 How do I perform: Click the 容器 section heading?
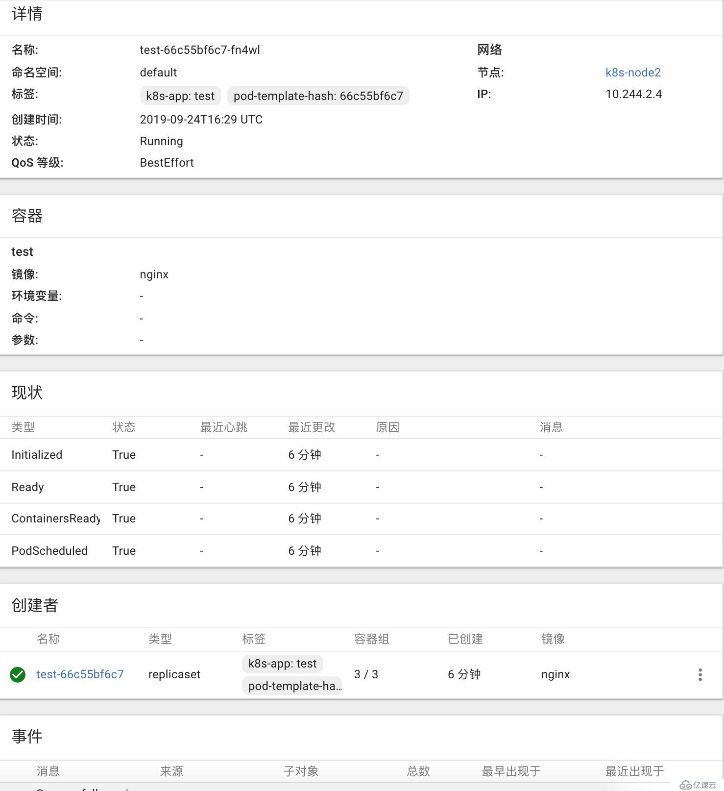27,216
